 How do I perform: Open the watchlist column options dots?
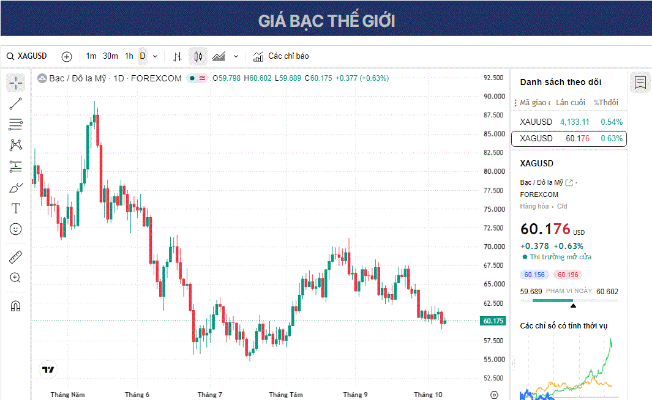pos(515,103)
